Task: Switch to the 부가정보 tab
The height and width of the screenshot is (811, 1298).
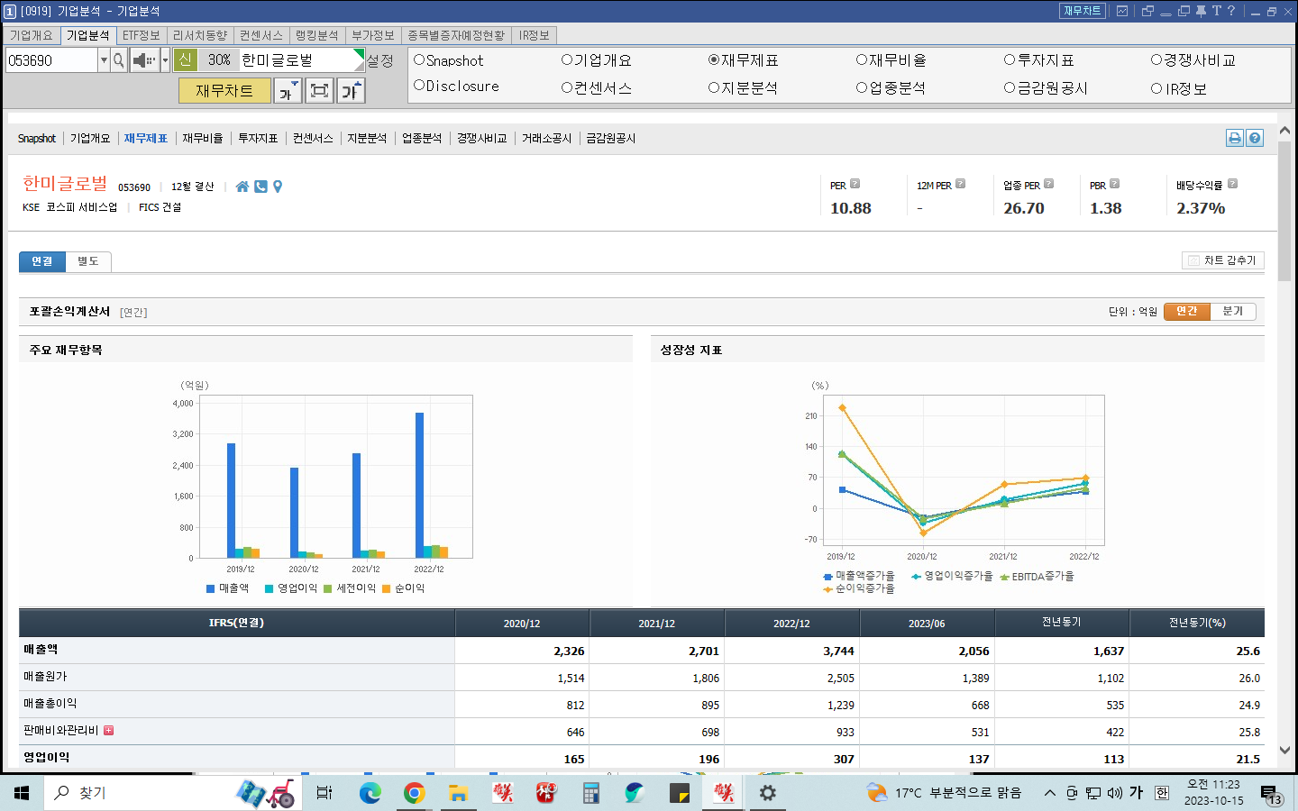Action: (373, 35)
